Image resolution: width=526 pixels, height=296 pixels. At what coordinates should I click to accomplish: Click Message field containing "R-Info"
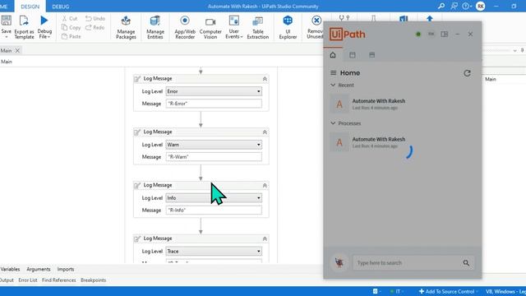(x=214, y=210)
